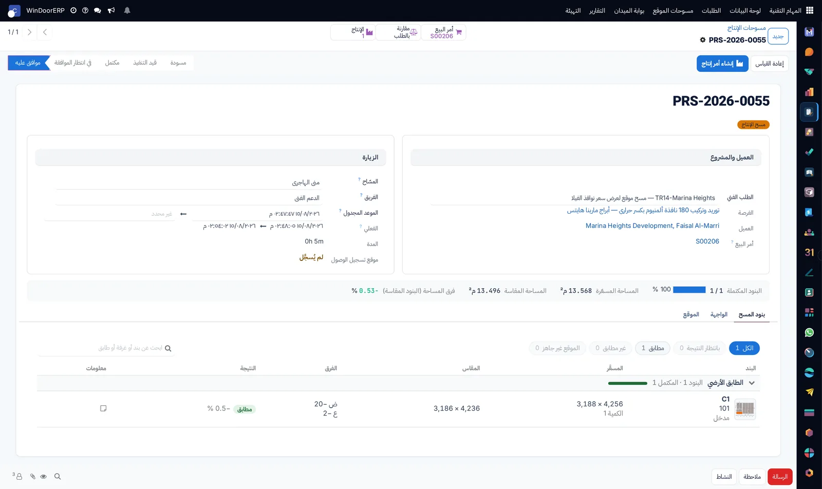Click the clock activities icon in top bar
The height and width of the screenshot is (489, 822).
(x=73, y=10)
